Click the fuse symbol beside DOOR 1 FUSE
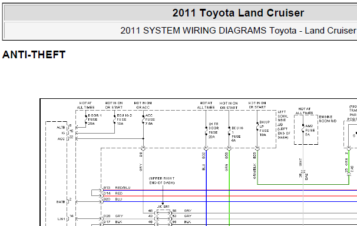Image resolution: width=357 pixels, height=226 pixels. (x=86, y=119)
